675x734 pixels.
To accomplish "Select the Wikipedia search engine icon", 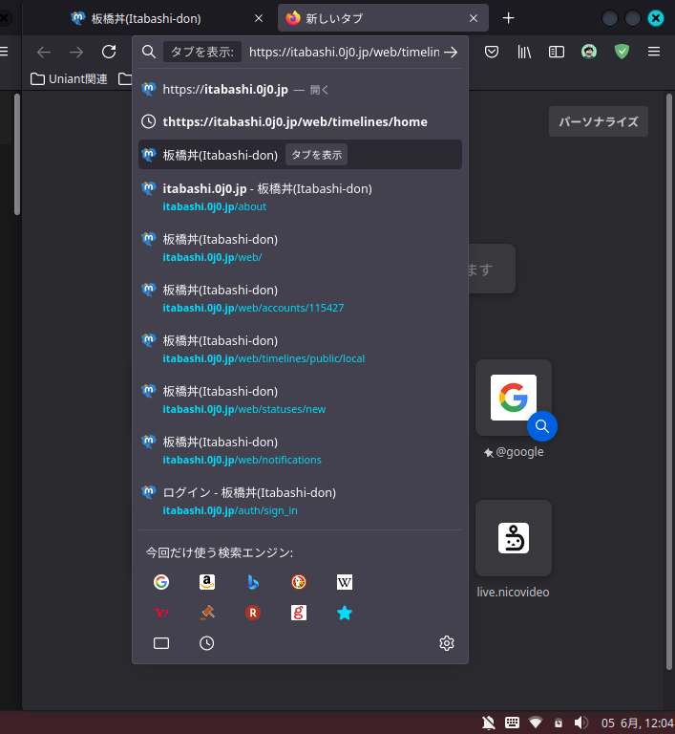I will coord(345,582).
